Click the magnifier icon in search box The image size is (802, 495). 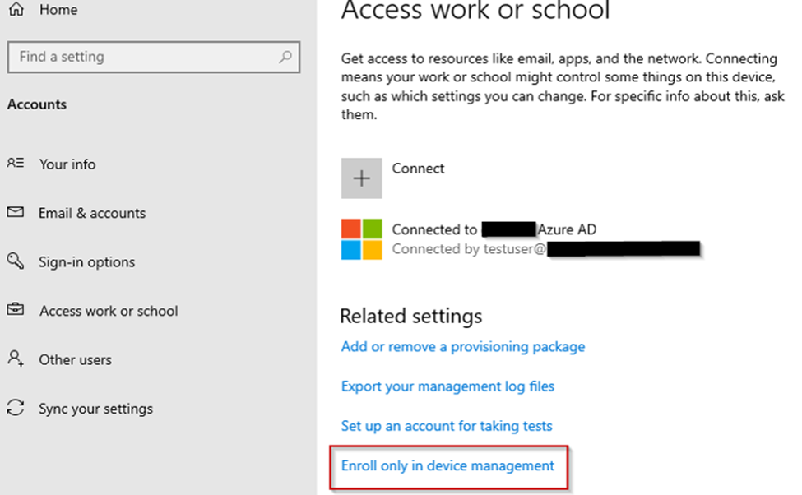click(x=285, y=57)
